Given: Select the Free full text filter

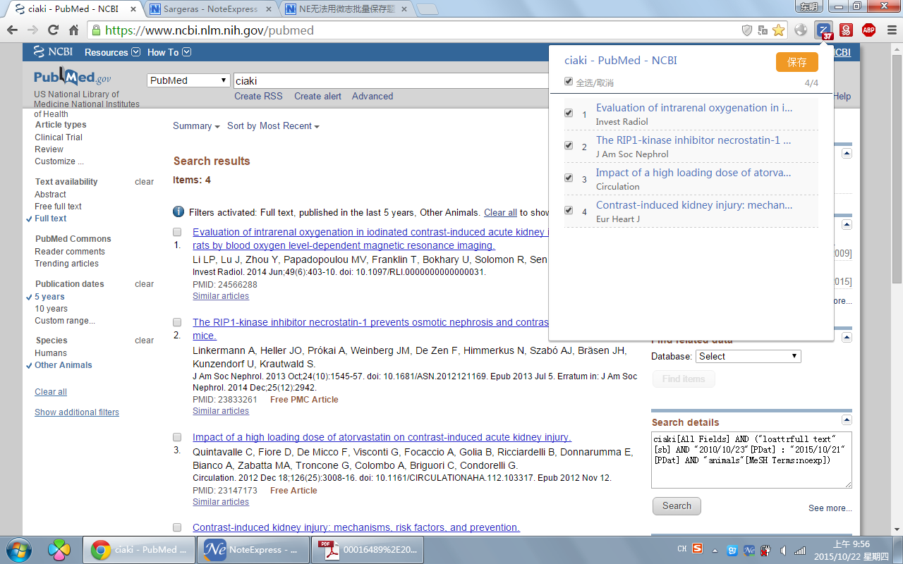Looking at the screenshot, I should 59,207.
